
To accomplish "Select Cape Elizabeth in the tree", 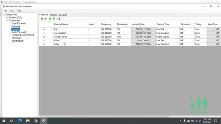I will (x=19, y=23).
